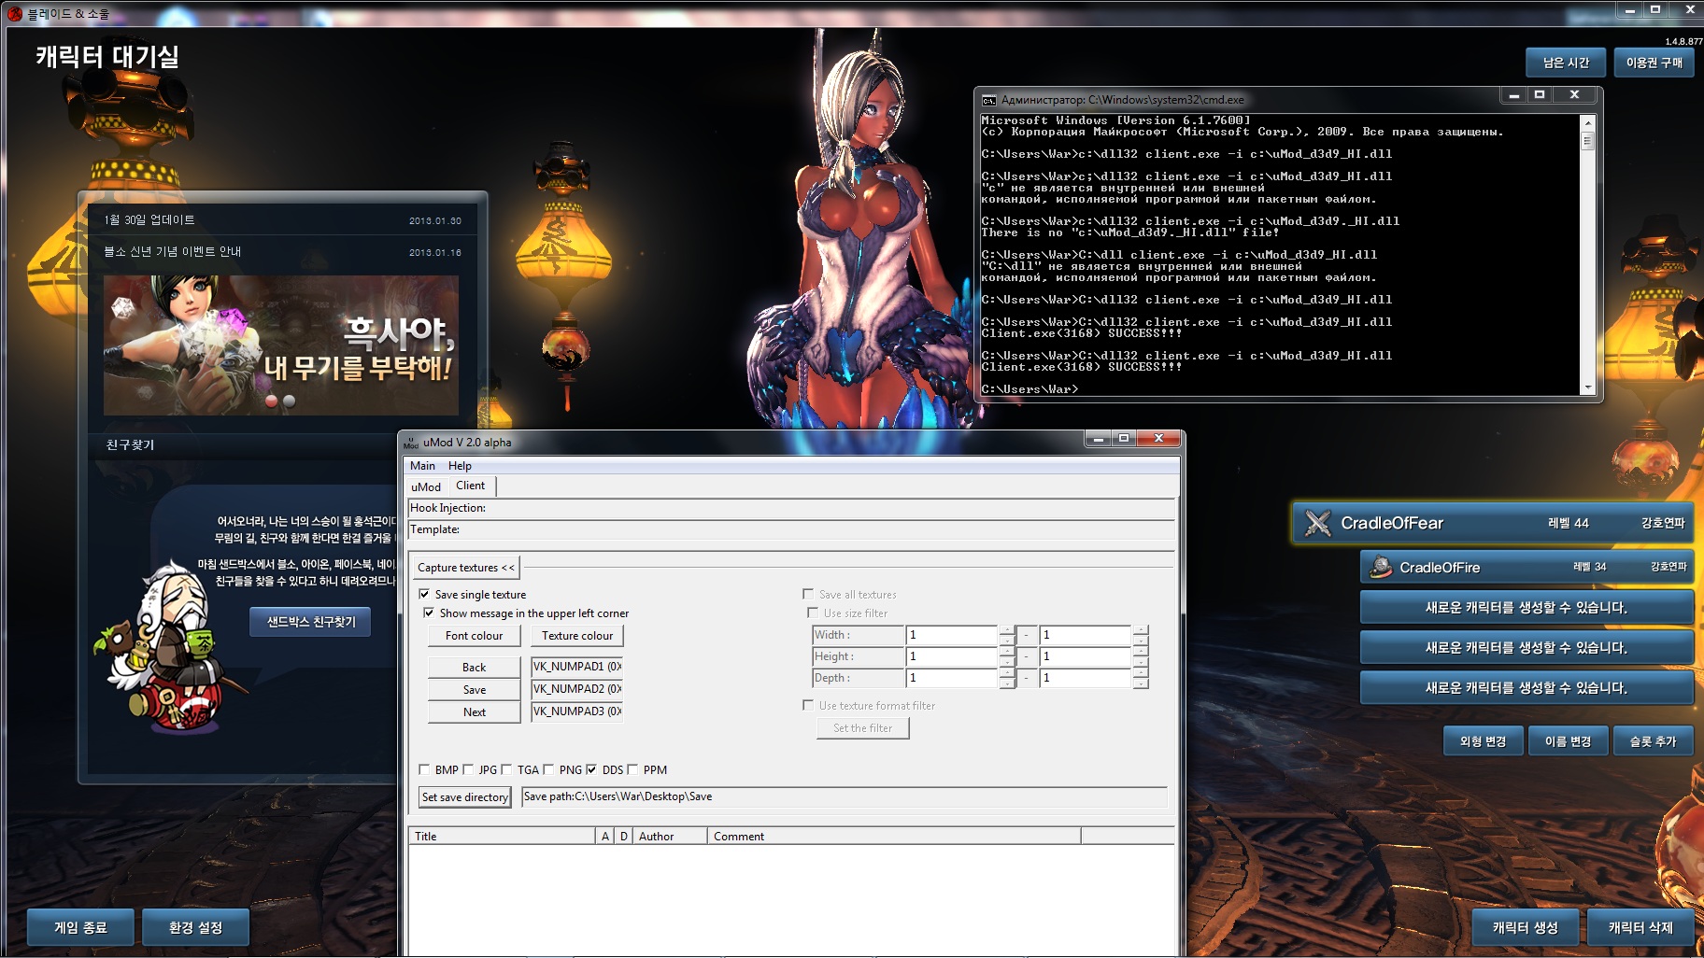Select the second gray banner page dot
Screen dimensions: 1704x958
tap(290, 402)
